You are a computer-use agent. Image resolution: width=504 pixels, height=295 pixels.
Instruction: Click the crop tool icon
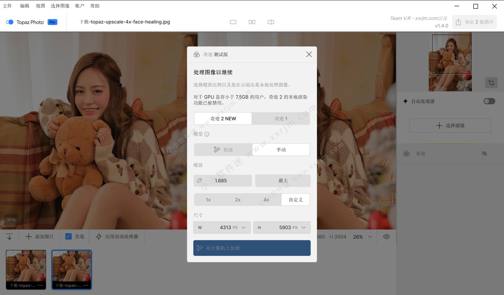[491, 83]
